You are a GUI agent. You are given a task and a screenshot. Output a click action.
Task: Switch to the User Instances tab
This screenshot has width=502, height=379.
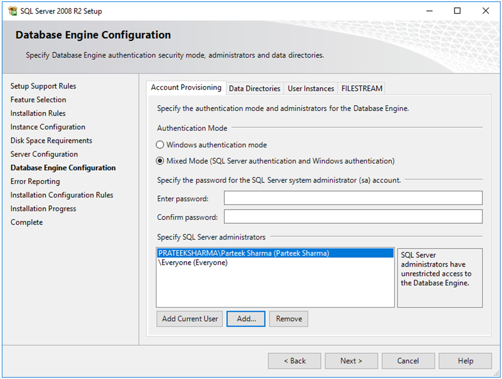(x=310, y=89)
